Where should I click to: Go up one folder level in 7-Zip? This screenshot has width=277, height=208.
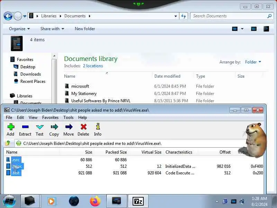(x=8, y=143)
